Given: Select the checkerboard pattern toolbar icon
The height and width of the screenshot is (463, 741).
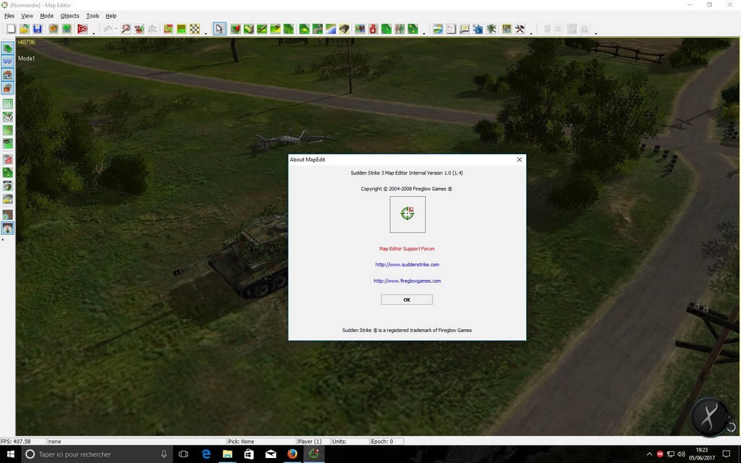Looking at the screenshot, I should [x=195, y=29].
